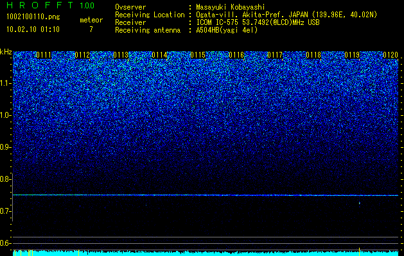Screen dimensions: 404x256
Task: Click the 0.8 frequency axis label
Action: coord(4,179)
